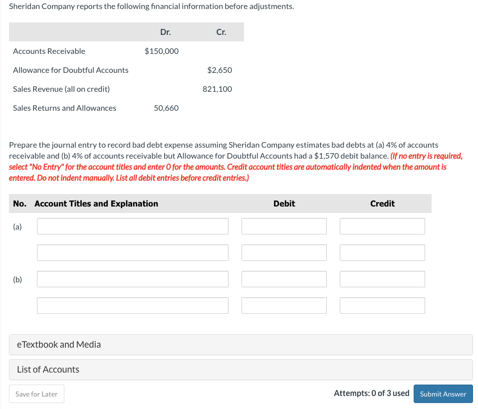
Task: Select the second credit field of entry (a)
Action: [x=382, y=253]
